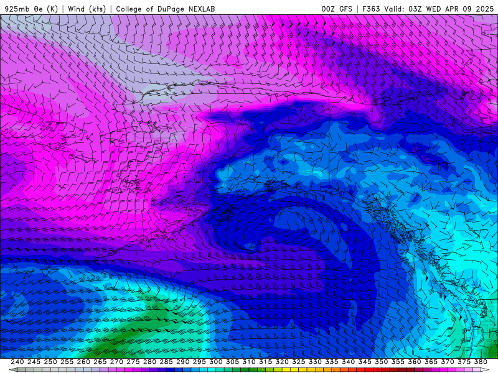This screenshot has height=373, width=498.
Task: Click the 290 value on color scale
Action: tap(182, 362)
